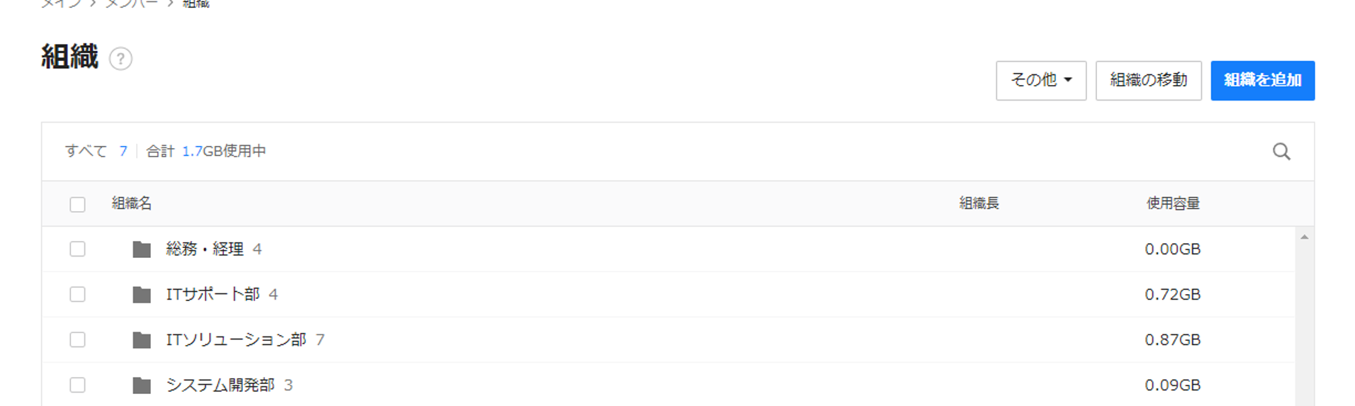Click the すべて 7 filter text

[x=96, y=151]
